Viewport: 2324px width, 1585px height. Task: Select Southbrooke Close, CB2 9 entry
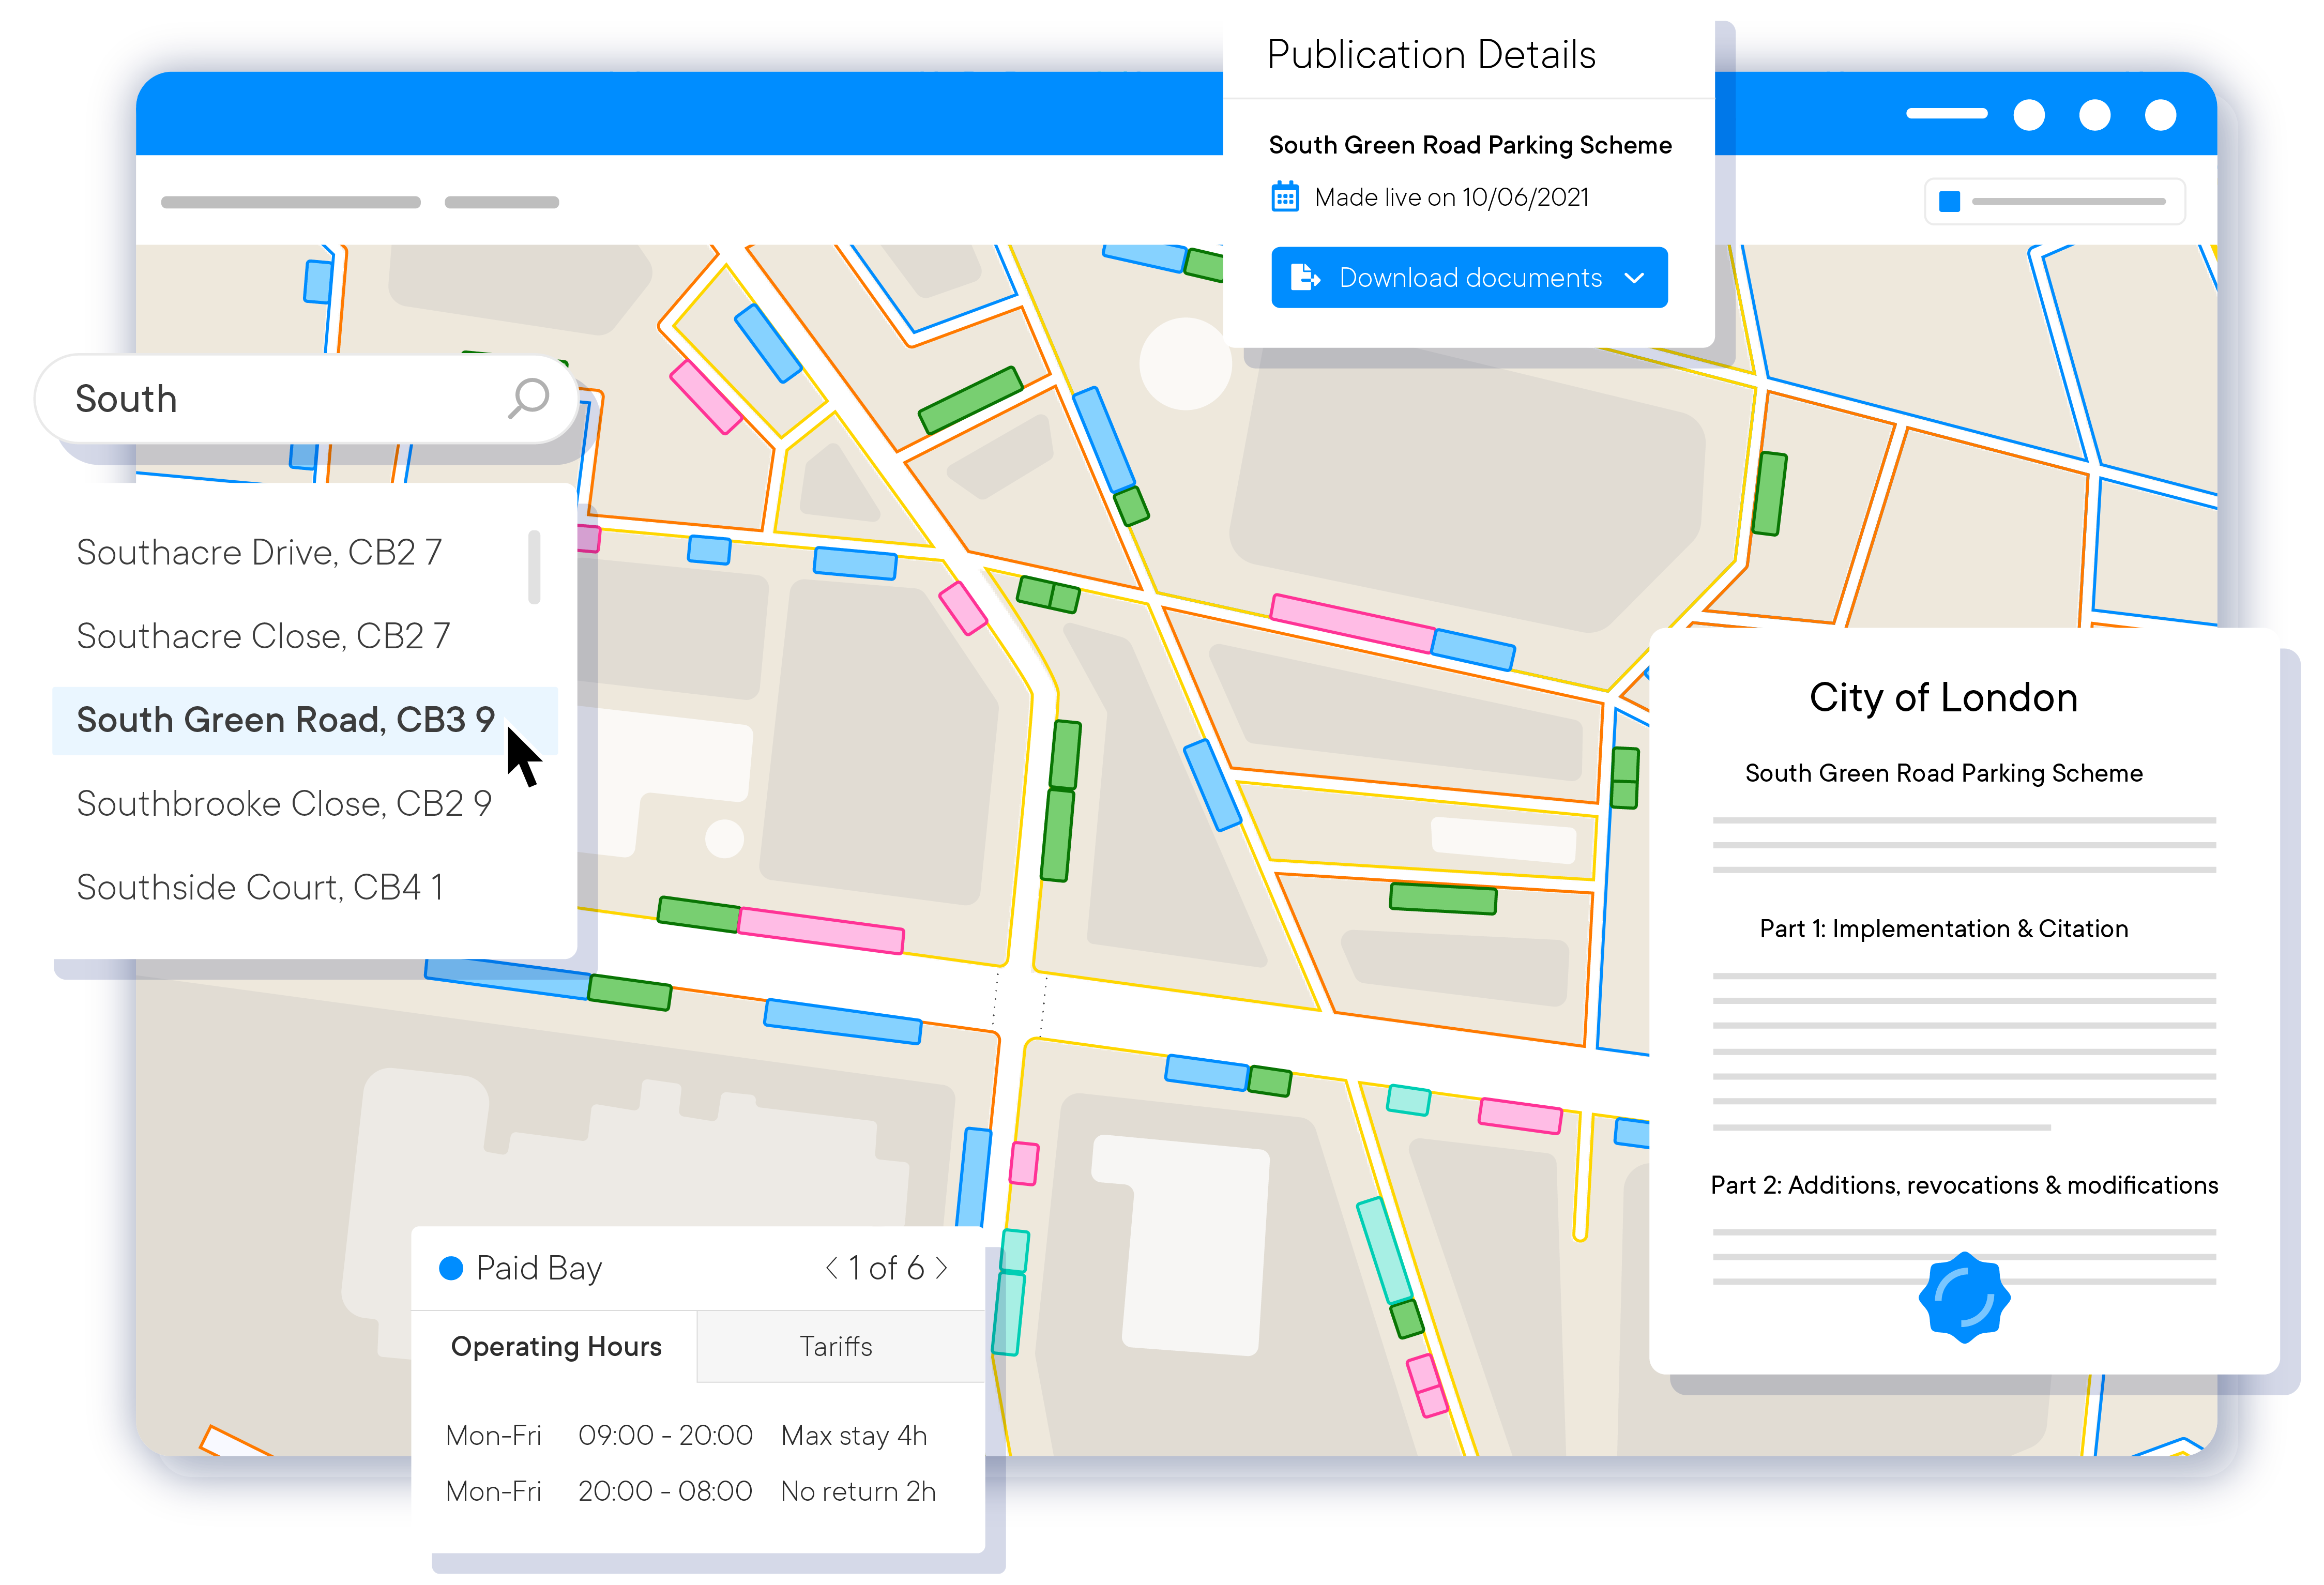pyautogui.click(x=284, y=803)
